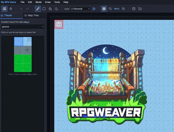This screenshot has height=132, width=174.
Task: Open the database cylinder icon
Action: (134, 9)
